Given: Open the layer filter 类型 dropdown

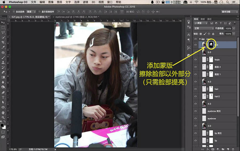Looking at the screenshot, I should click(201, 23).
